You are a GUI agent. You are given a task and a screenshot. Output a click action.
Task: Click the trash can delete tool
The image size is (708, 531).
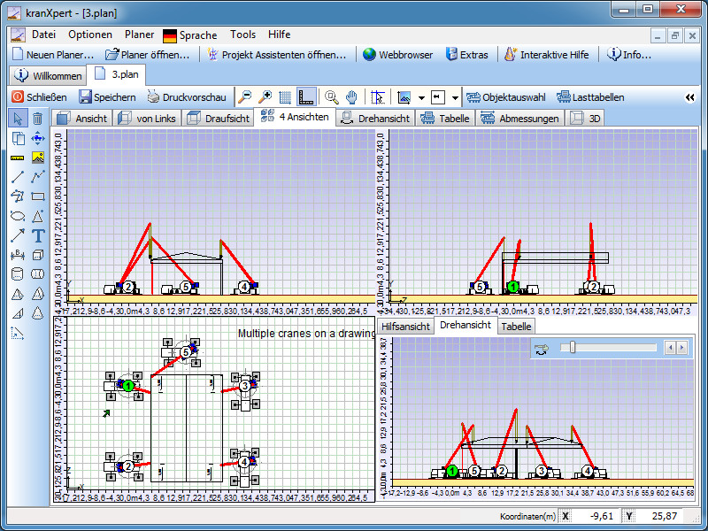[x=38, y=119]
